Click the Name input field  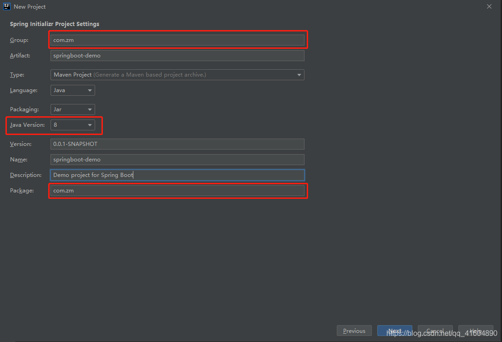pyautogui.click(x=177, y=160)
